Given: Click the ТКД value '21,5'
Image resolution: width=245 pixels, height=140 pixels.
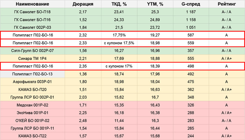Looking at the screenshot, I should (119, 27).
